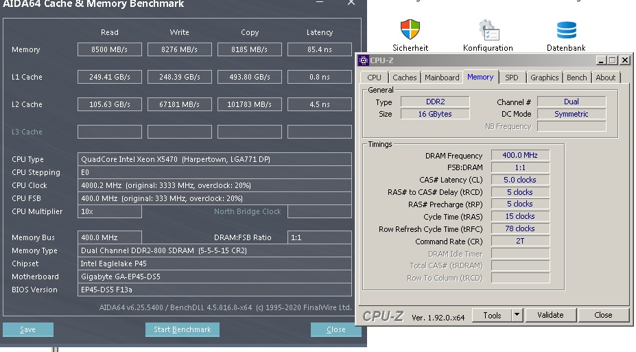This screenshot has height=352, width=636.
Task: Click the L1 Cache Latency 0.8 ns cell
Action: point(320,77)
